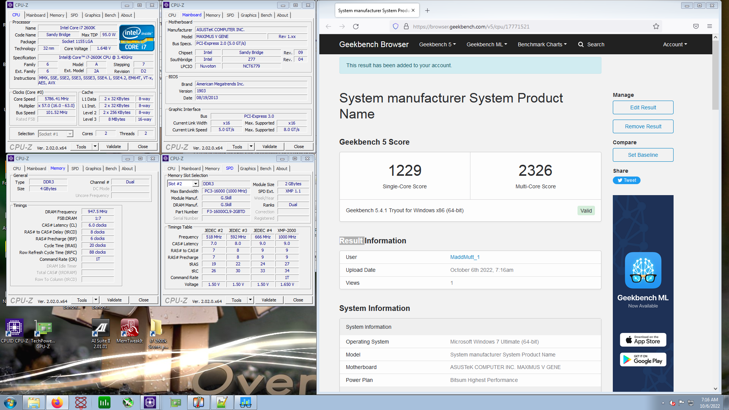Click Download on the App Store badge
The image size is (729, 410).
tap(643, 340)
